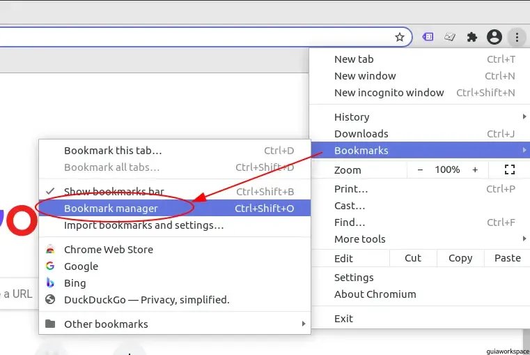This screenshot has width=530, height=355.
Task: Open About Chromium
Action: tap(420, 294)
